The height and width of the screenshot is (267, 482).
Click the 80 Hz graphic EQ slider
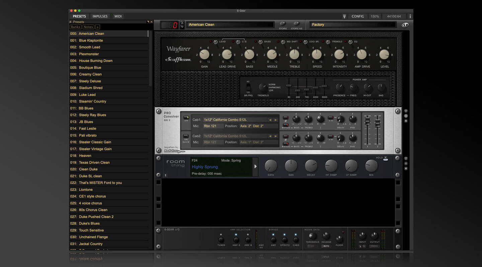point(289,86)
